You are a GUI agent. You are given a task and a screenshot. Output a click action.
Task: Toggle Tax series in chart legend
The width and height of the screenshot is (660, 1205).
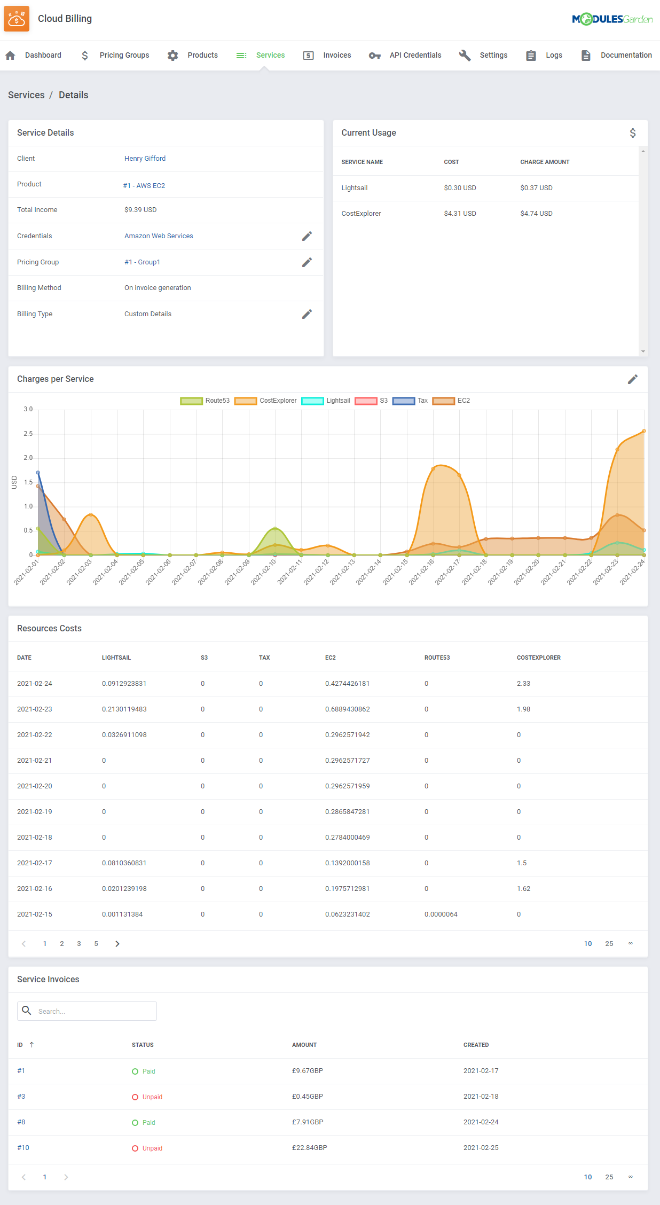[410, 401]
